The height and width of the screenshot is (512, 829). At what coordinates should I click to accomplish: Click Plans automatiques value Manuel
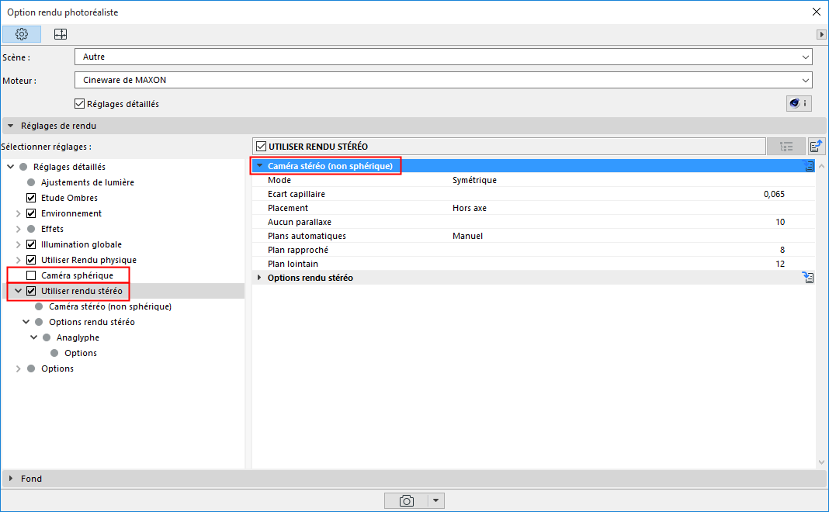coord(467,236)
